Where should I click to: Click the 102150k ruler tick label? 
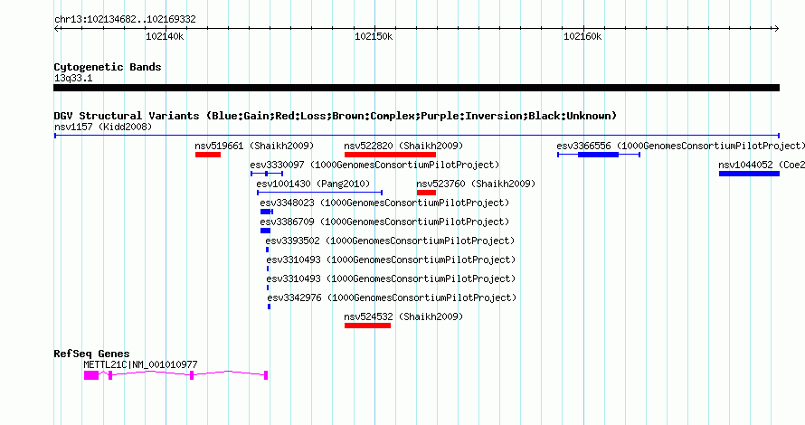374,37
